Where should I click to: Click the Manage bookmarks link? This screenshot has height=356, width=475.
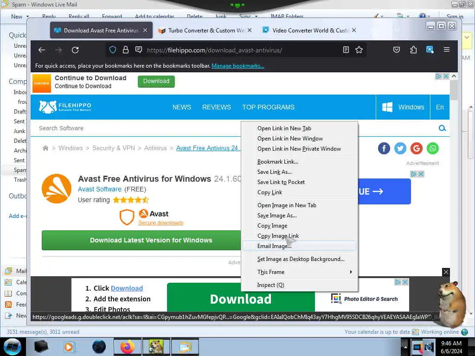pos(238,66)
